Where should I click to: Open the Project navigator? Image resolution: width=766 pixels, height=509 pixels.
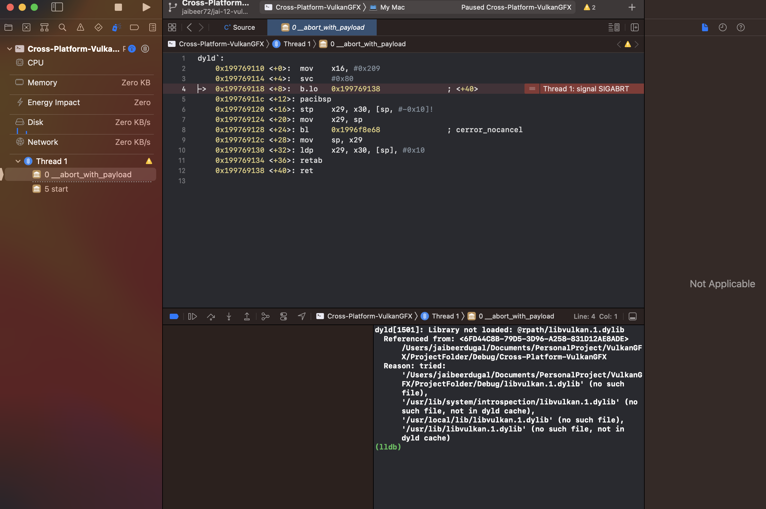[8, 27]
